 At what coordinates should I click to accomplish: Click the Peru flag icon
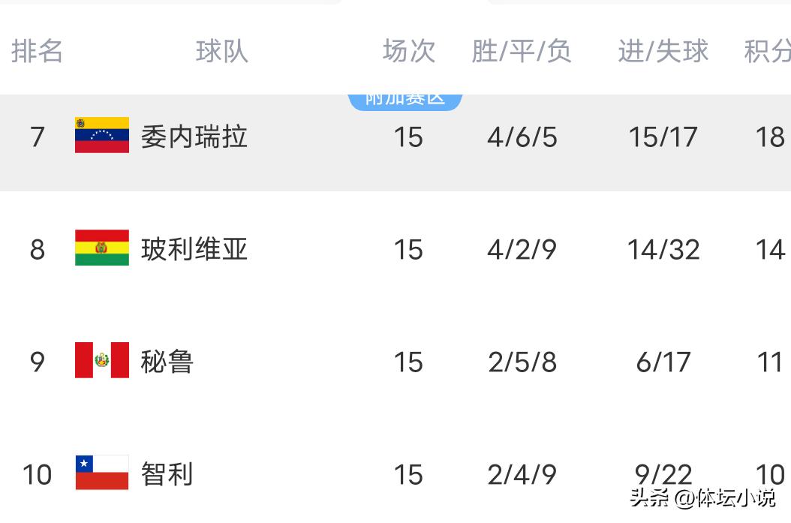click(x=102, y=360)
